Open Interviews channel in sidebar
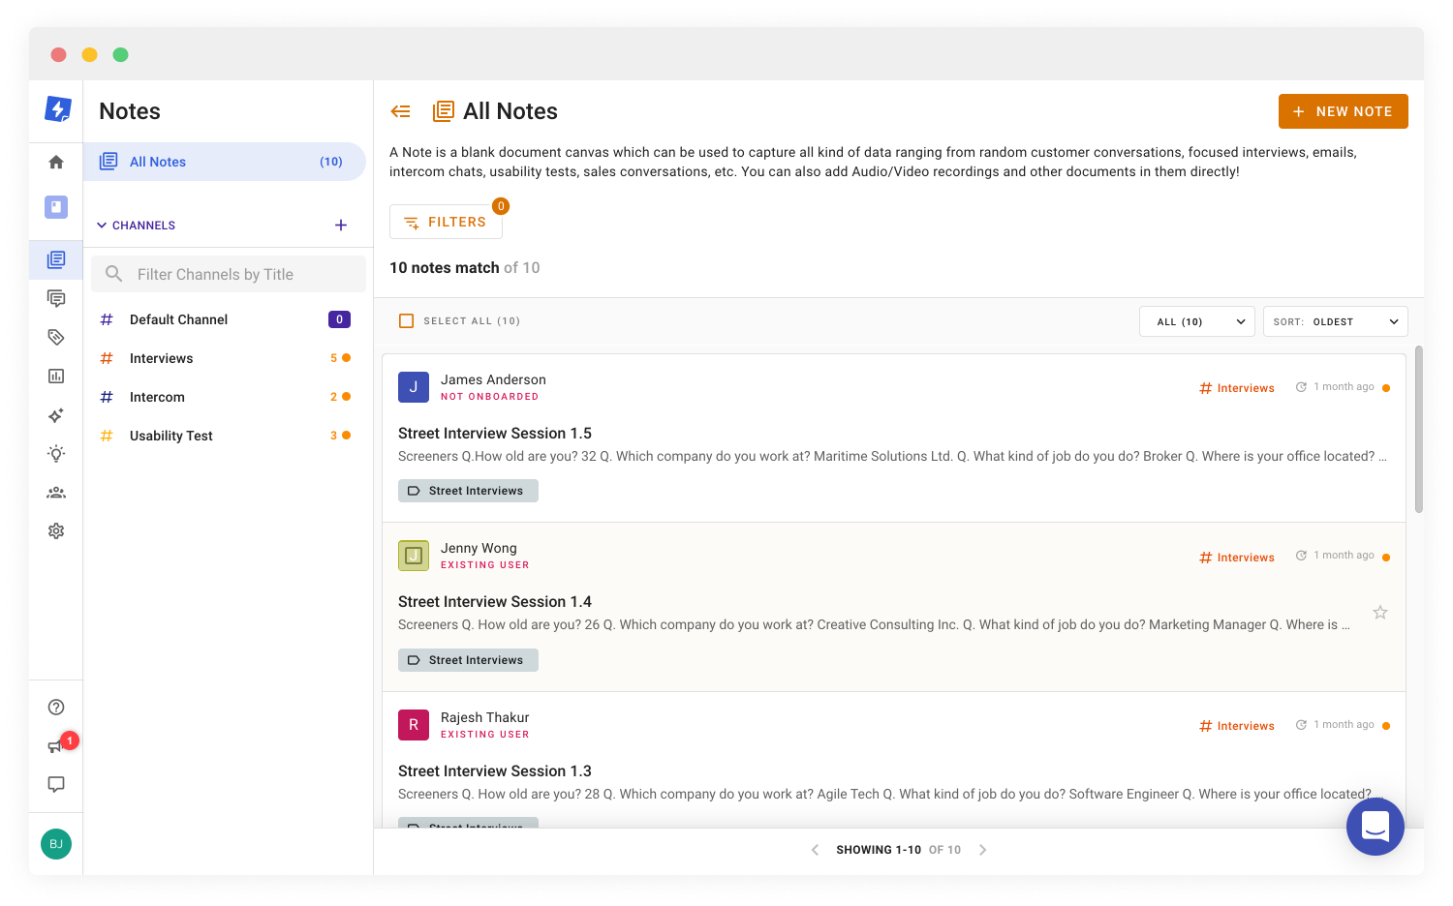The width and height of the screenshot is (1453, 906). tap(225, 358)
